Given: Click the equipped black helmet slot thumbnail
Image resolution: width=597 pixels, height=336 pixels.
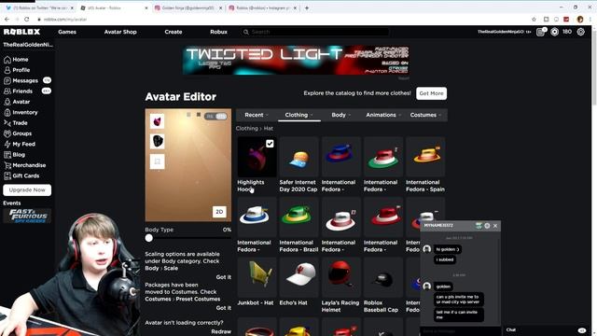Looking at the screenshot, I should click(x=157, y=141).
